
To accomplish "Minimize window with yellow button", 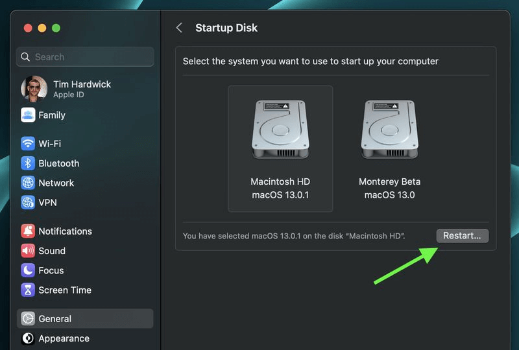I will pos(42,28).
